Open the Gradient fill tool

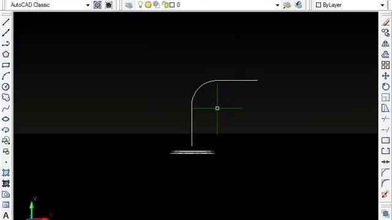[6, 183]
